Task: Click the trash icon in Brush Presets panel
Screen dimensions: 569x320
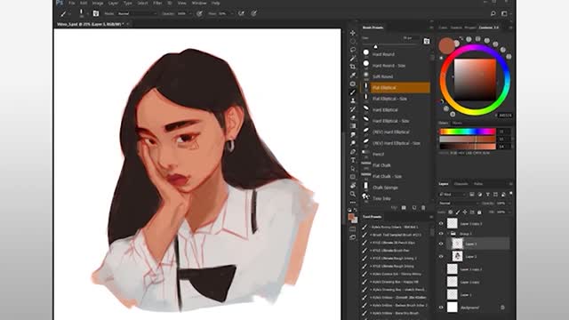Action: click(423, 207)
